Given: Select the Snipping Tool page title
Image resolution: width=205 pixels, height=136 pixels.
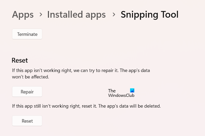Looking at the screenshot, I should click(x=149, y=14).
